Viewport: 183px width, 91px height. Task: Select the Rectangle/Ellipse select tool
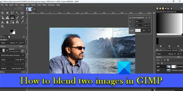pos(7,13)
